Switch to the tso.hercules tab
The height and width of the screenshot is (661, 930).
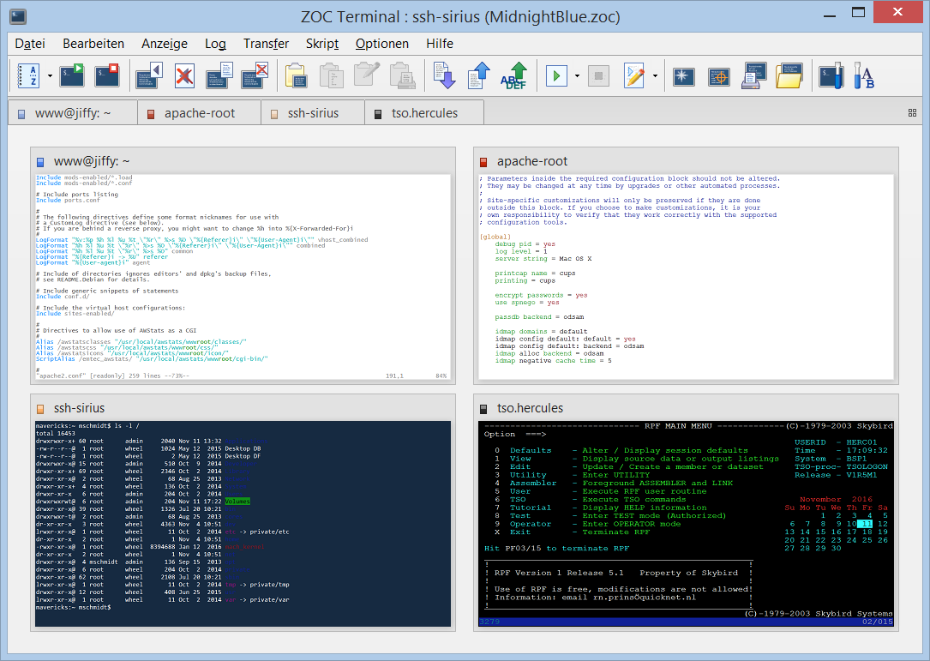pyautogui.click(x=426, y=113)
